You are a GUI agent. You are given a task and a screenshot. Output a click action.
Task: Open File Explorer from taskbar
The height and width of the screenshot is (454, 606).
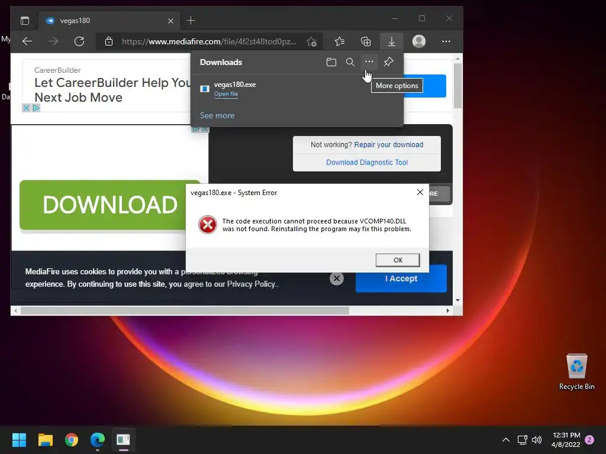pyautogui.click(x=45, y=440)
